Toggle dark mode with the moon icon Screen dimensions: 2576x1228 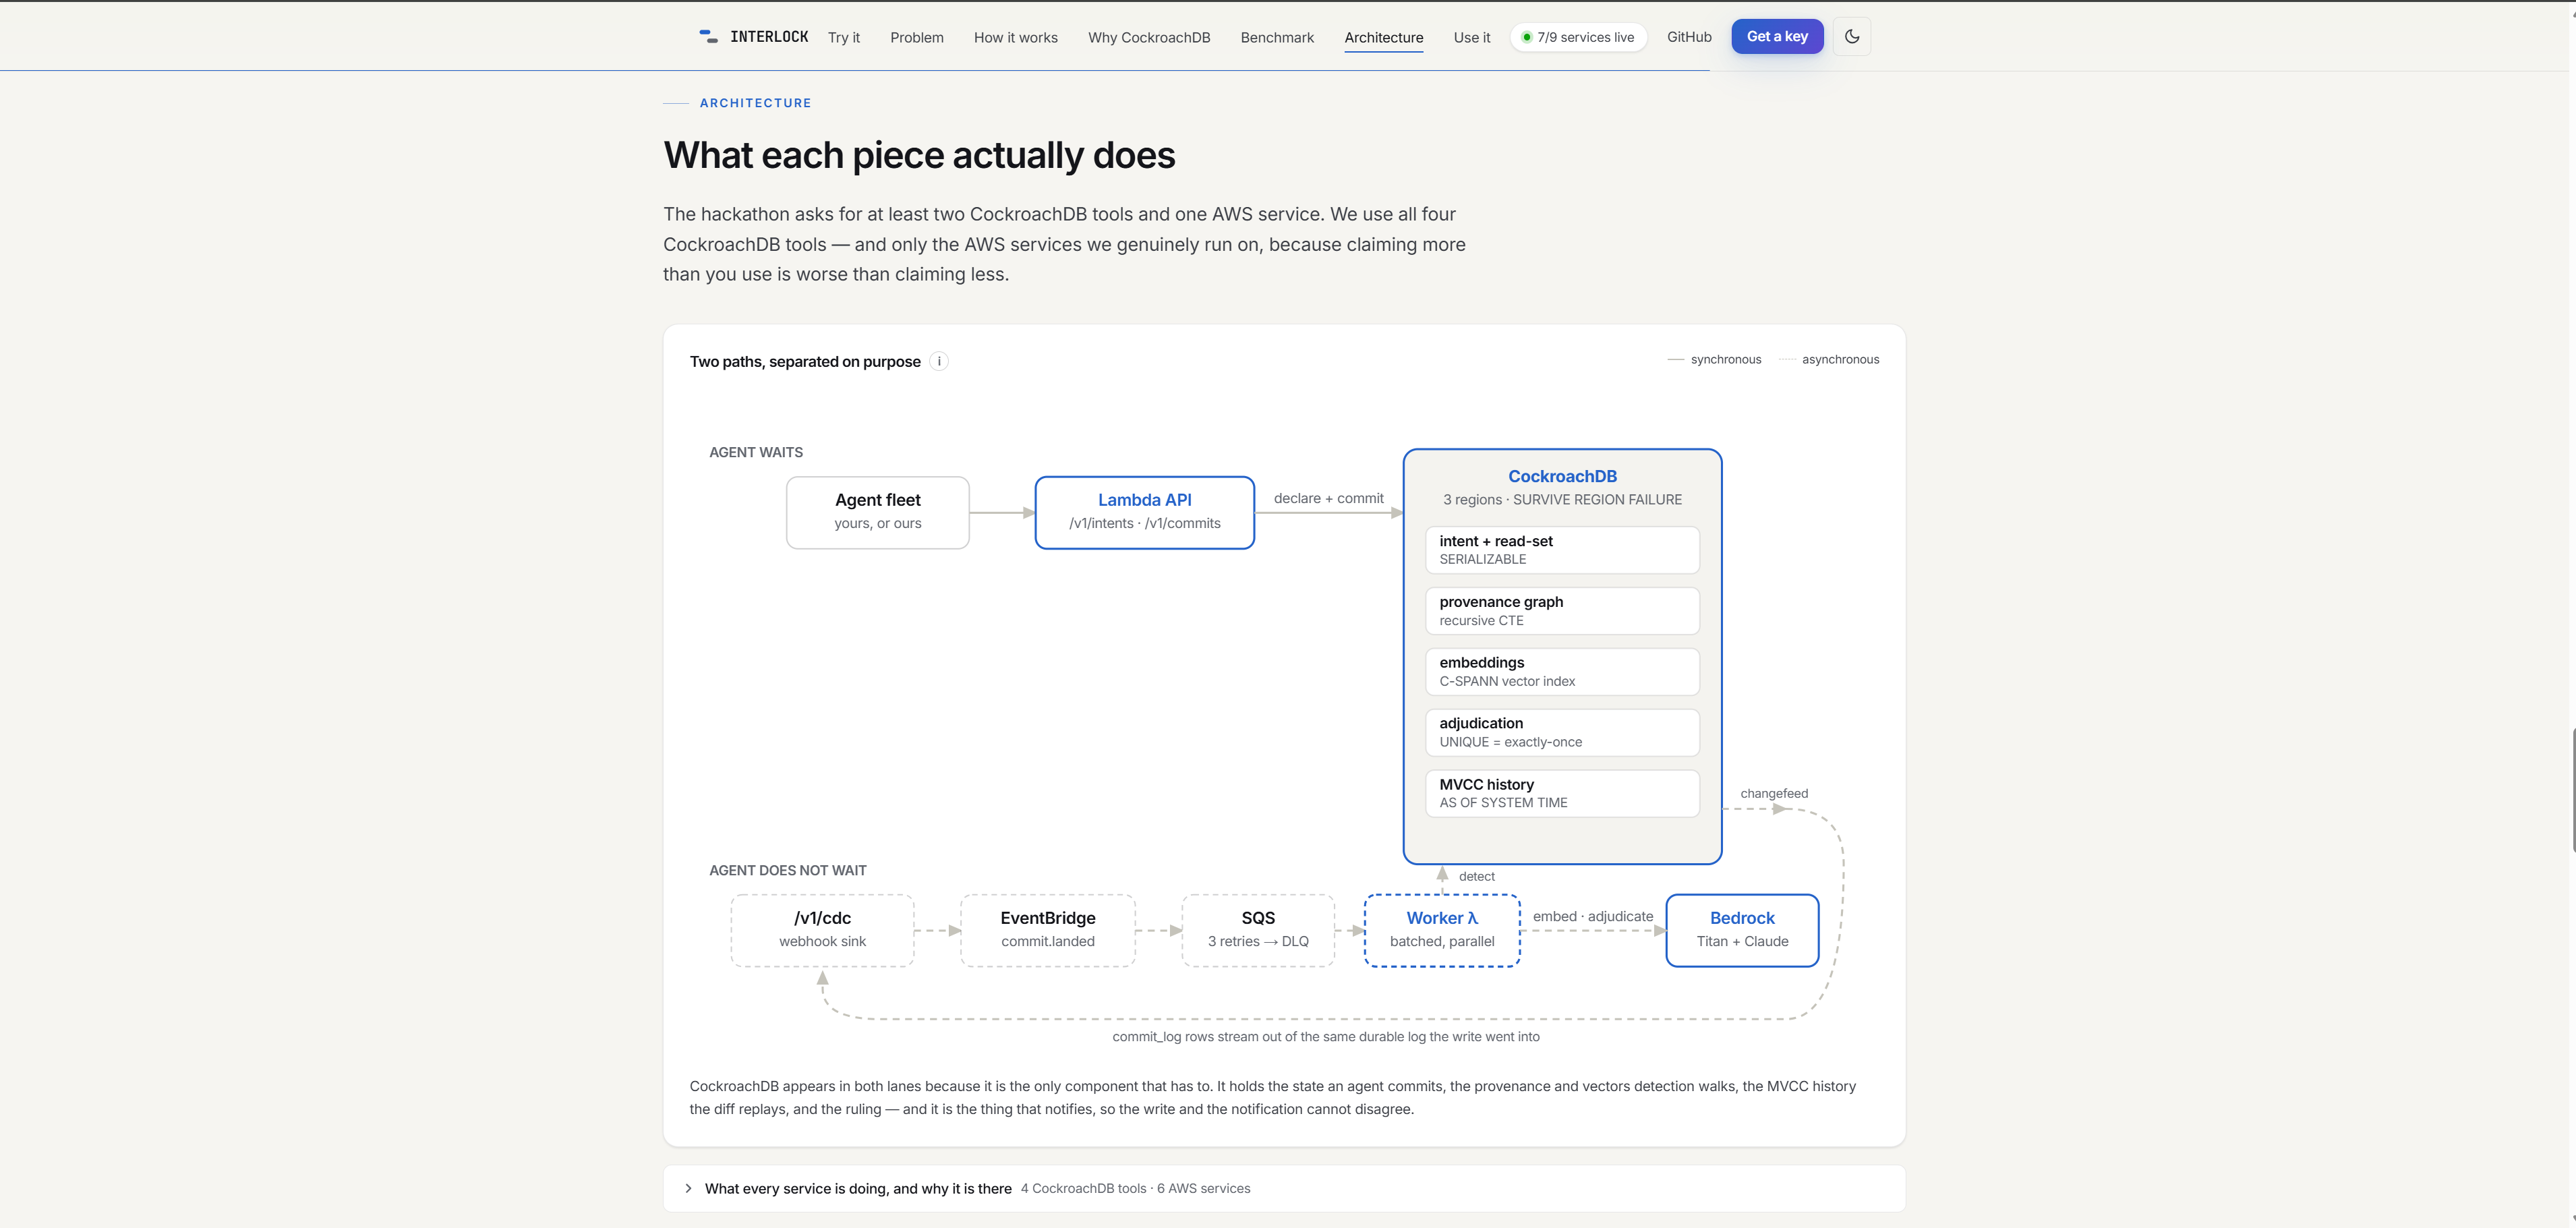(x=1852, y=37)
